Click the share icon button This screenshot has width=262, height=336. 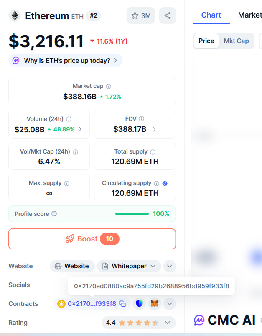[168, 15]
